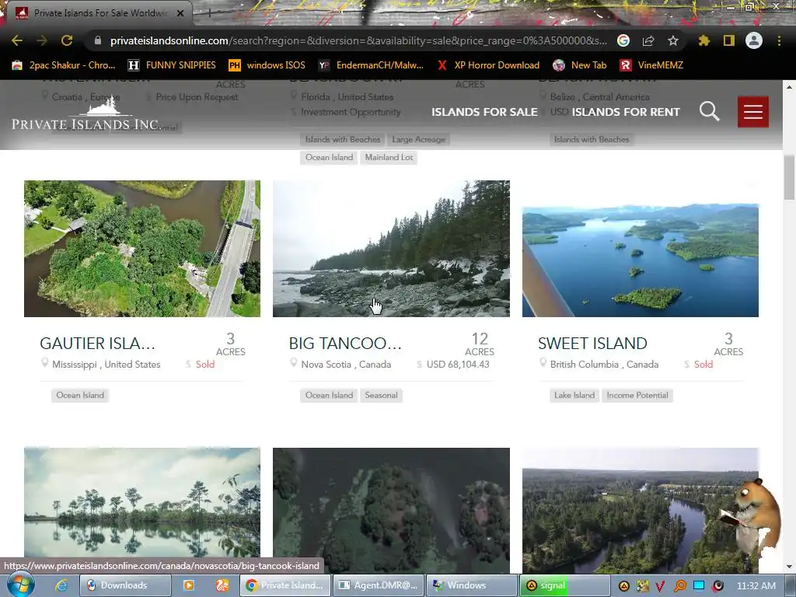Switch to Windows taskbar window
This screenshot has width=796, height=597.
tap(472, 585)
